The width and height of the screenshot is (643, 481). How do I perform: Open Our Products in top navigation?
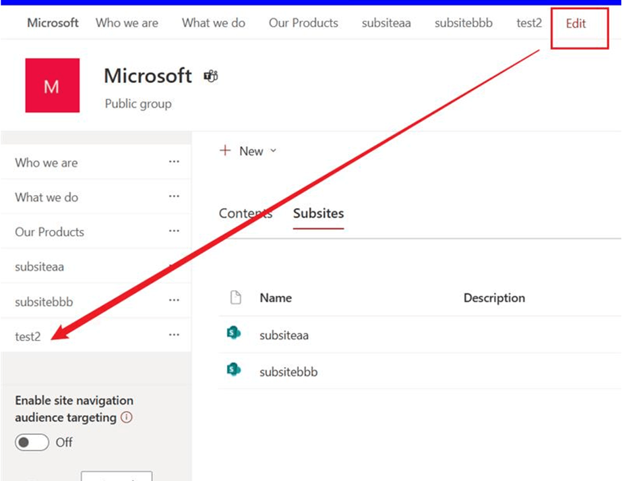point(303,23)
